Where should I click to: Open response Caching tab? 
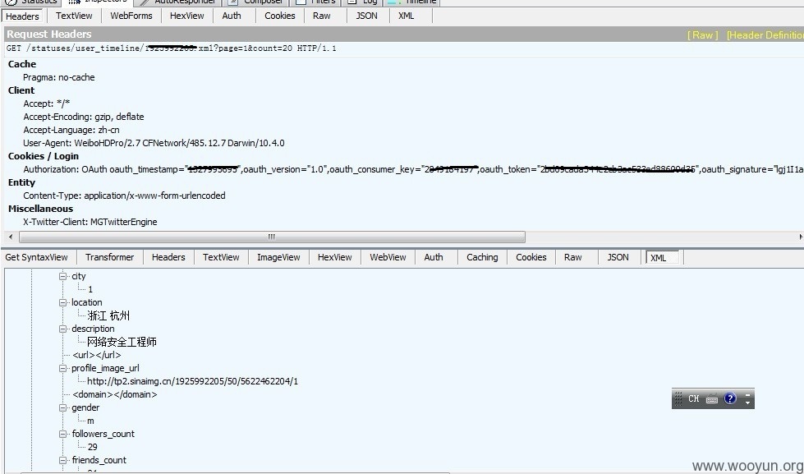tap(482, 257)
